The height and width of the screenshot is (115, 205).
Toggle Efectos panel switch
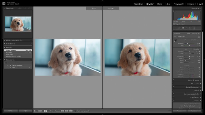pos(173,100)
